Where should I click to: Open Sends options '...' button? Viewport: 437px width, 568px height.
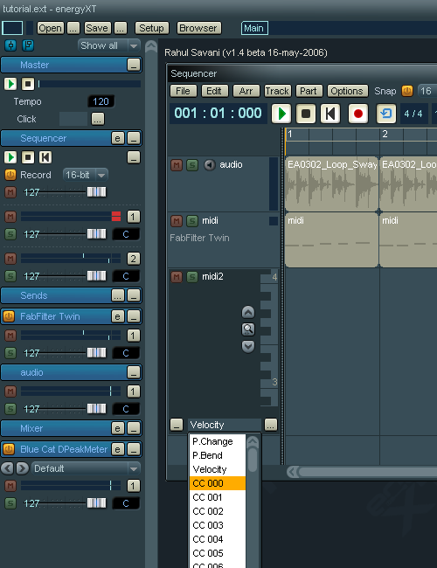tap(117, 295)
